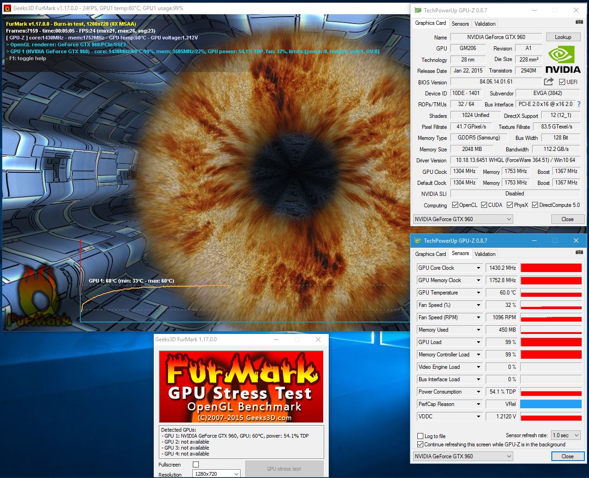
Task: Open the Memory Controller Load sensor dropdown
Action: click(x=478, y=355)
